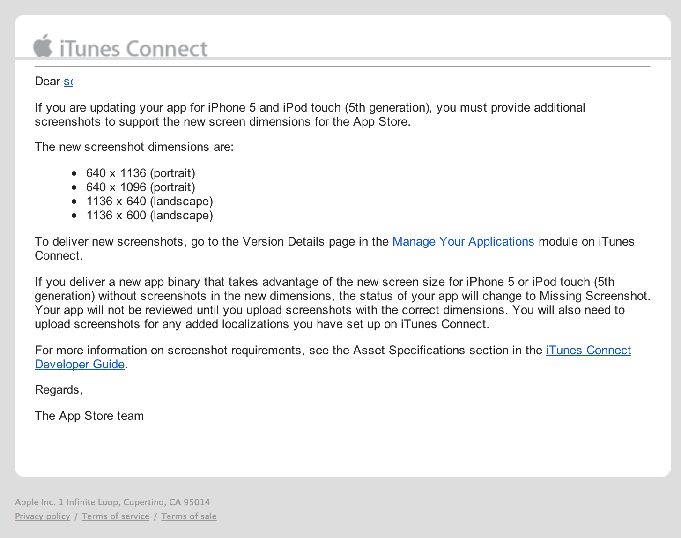Open the Terms of sale footer link
This screenshot has width=681, height=538.
click(x=189, y=516)
